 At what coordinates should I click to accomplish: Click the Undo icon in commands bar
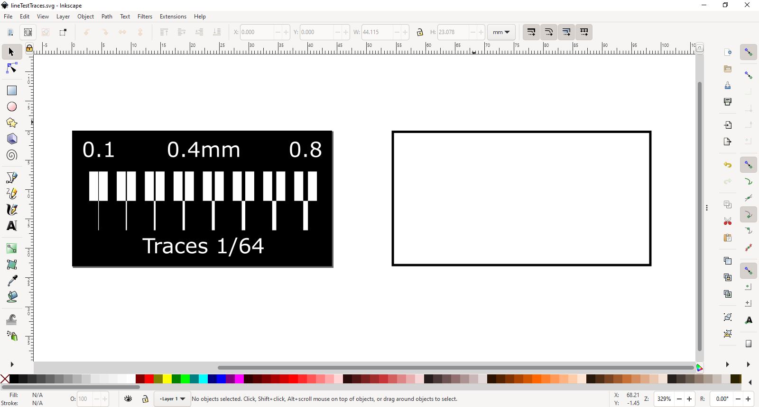[x=728, y=165]
